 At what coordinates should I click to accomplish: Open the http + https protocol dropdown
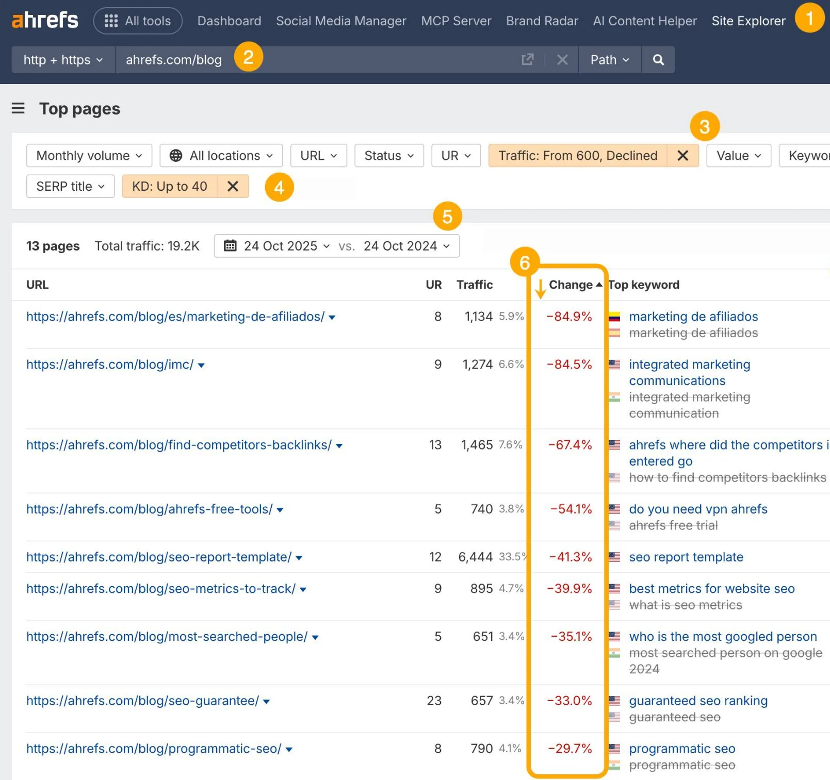(62, 59)
